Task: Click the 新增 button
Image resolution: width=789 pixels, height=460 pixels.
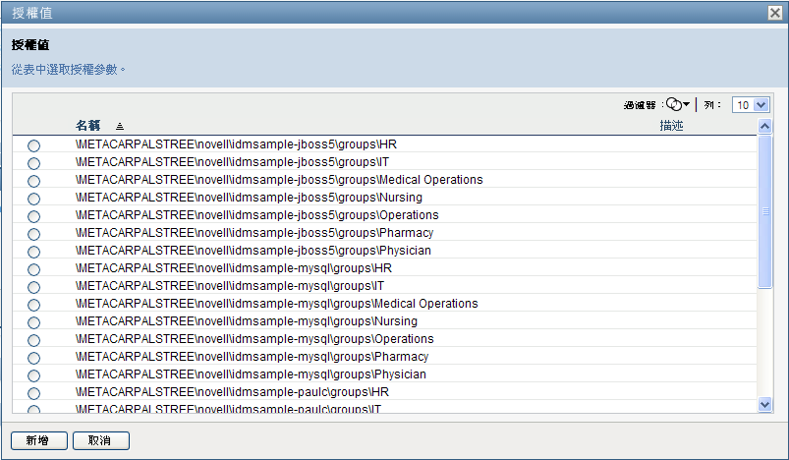Action: coord(38,440)
